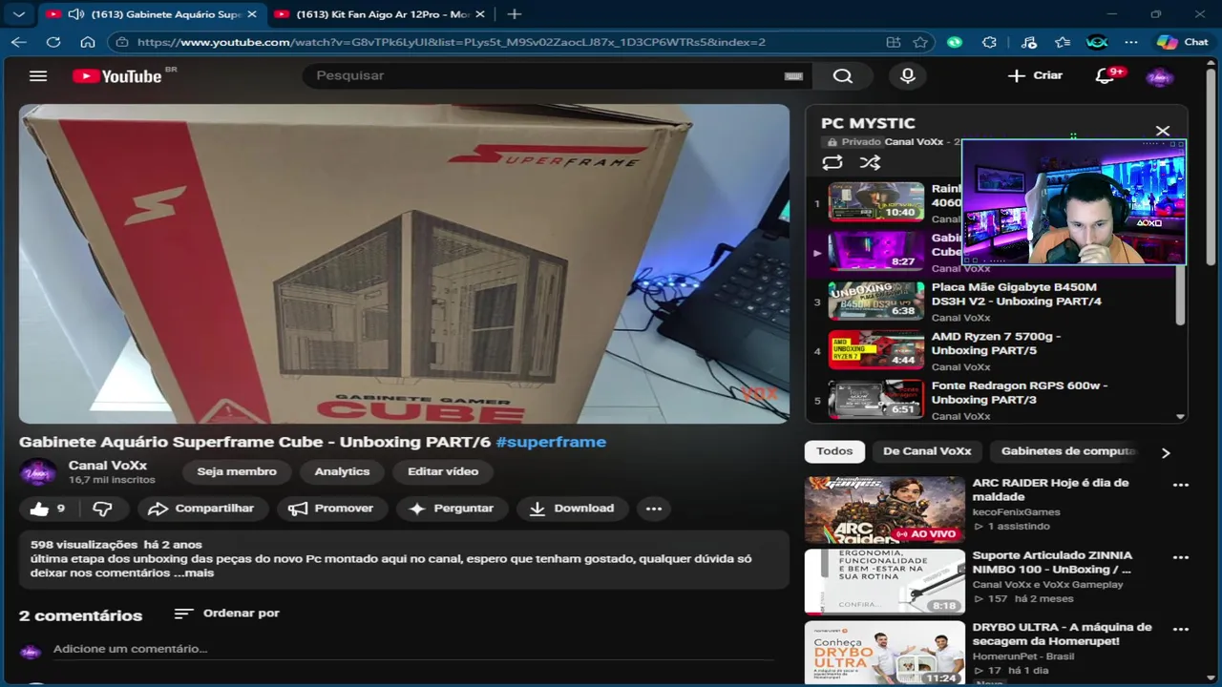
Task: Select playlist video AMD Ryzen 7 5700g
Action: coord(996,343)
